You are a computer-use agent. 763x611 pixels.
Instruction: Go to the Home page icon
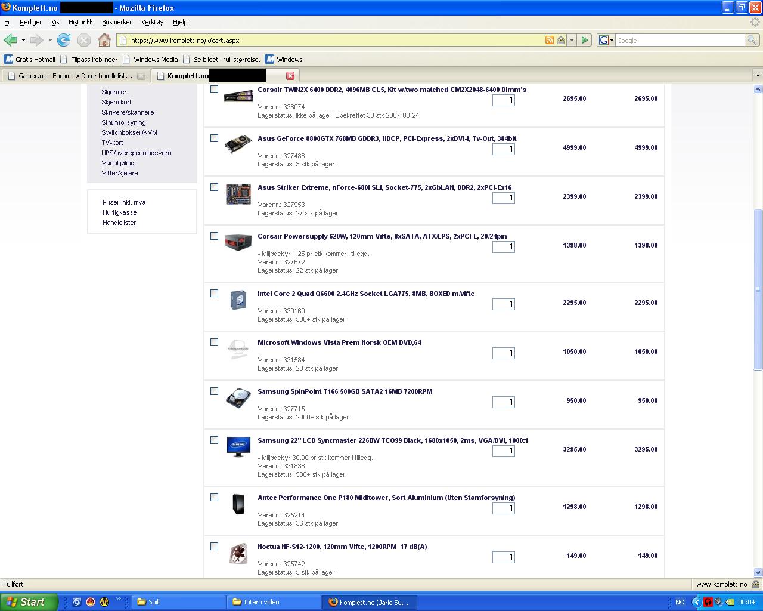click(x=104, y=40)
